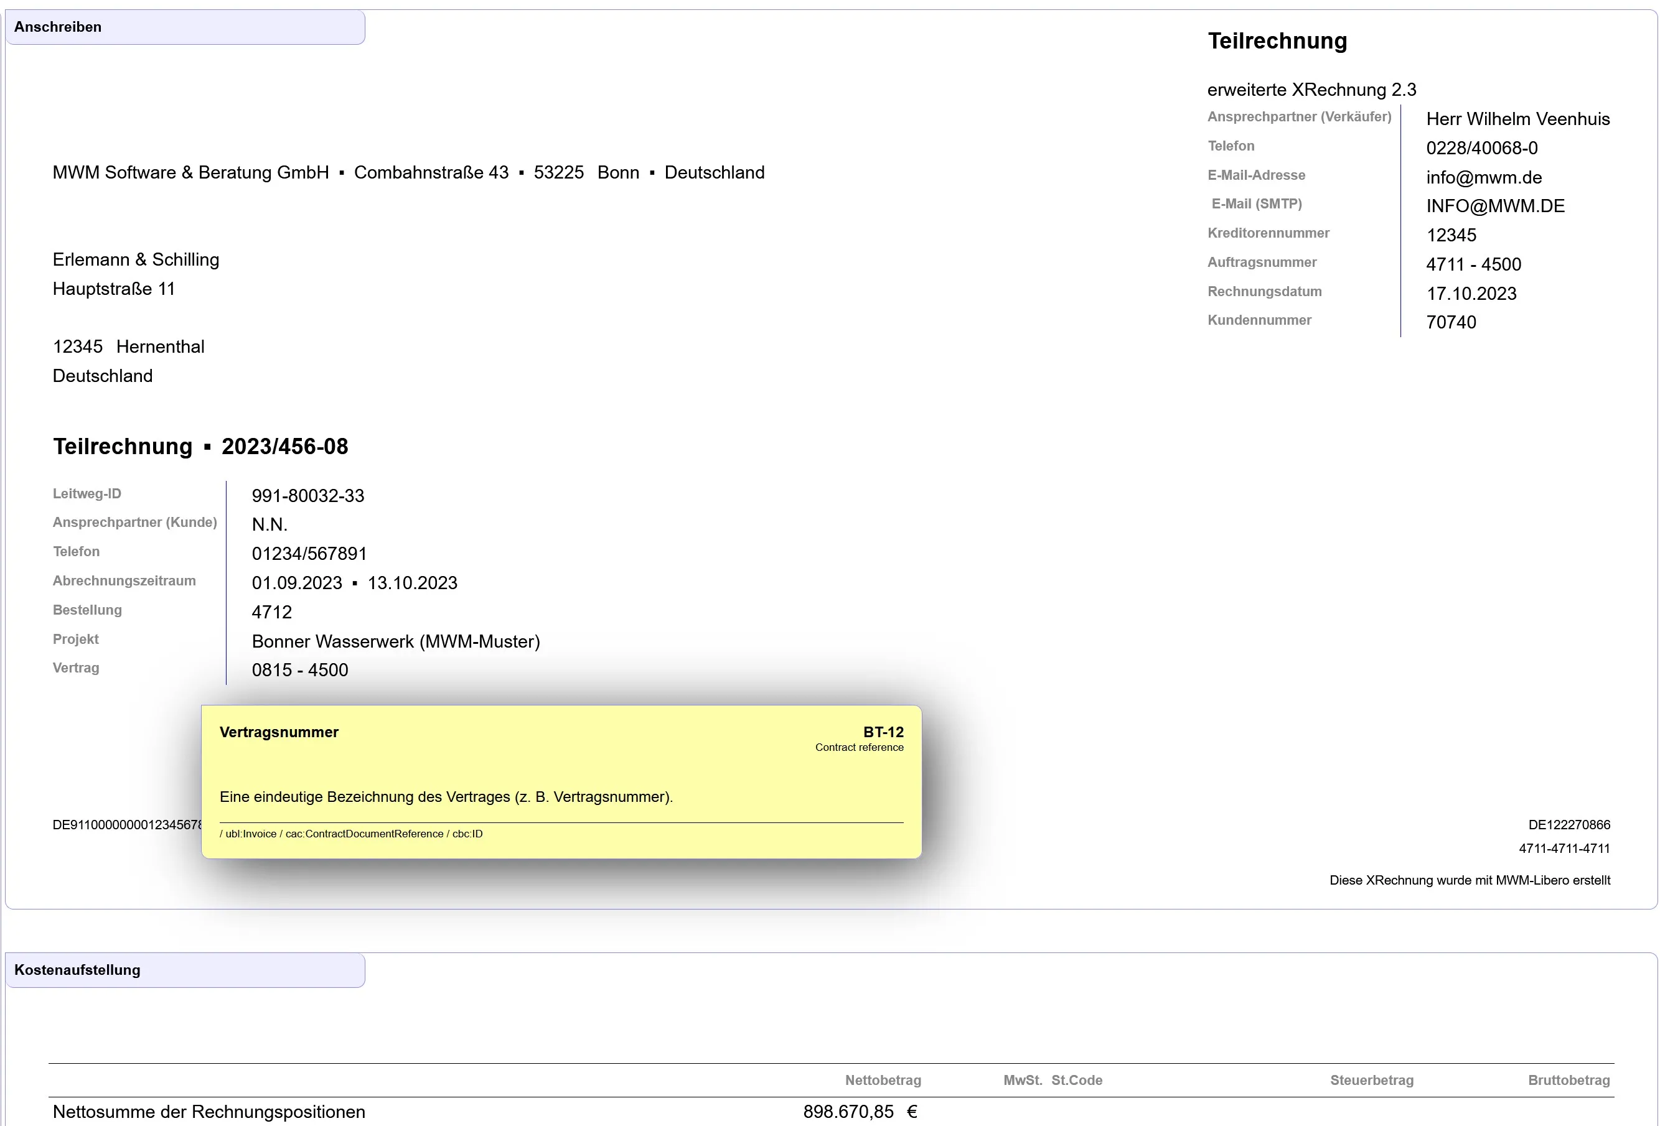Click the Steuerbetrag column header
Image resolution: width=1660 pixels, height=1126 pixels.
point(1371,1081)
